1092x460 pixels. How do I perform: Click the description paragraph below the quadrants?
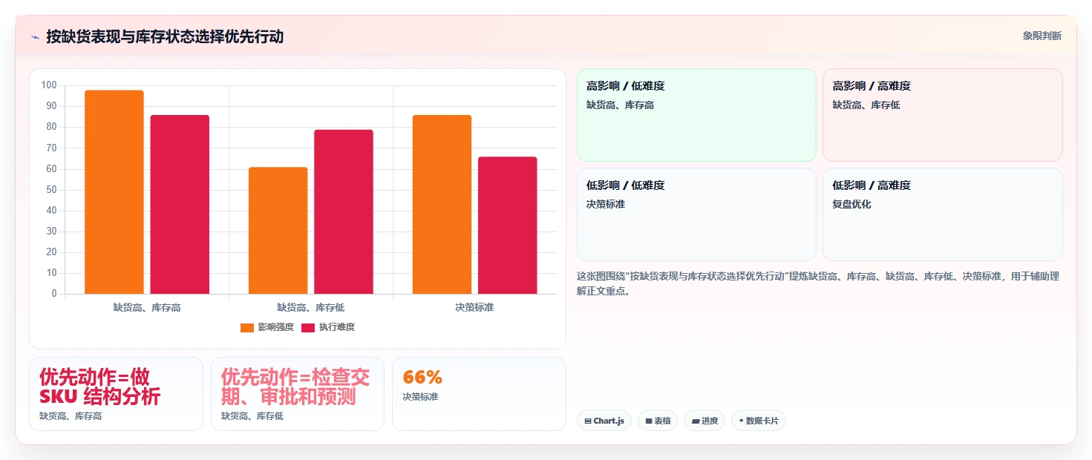(x=818, y=283)
